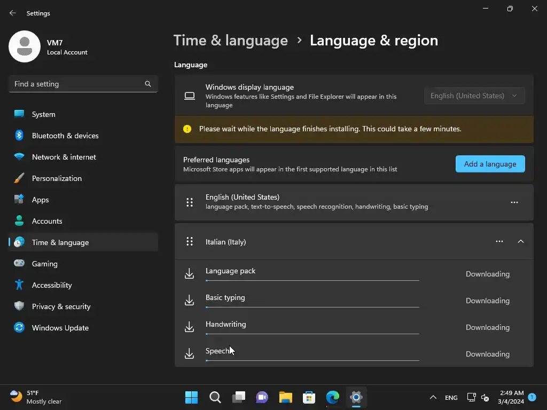Click the download icon next to Basic typing
Viewport: 547px width, 410px height.
[x=189, y=300]
